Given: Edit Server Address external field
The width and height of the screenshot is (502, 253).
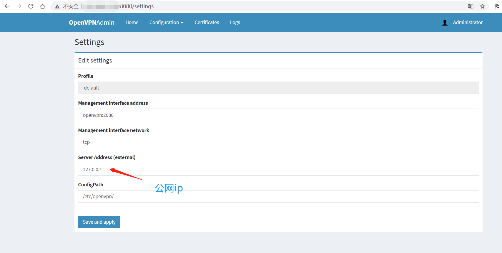Looking at the screenshot, I should tap(278, 169).
